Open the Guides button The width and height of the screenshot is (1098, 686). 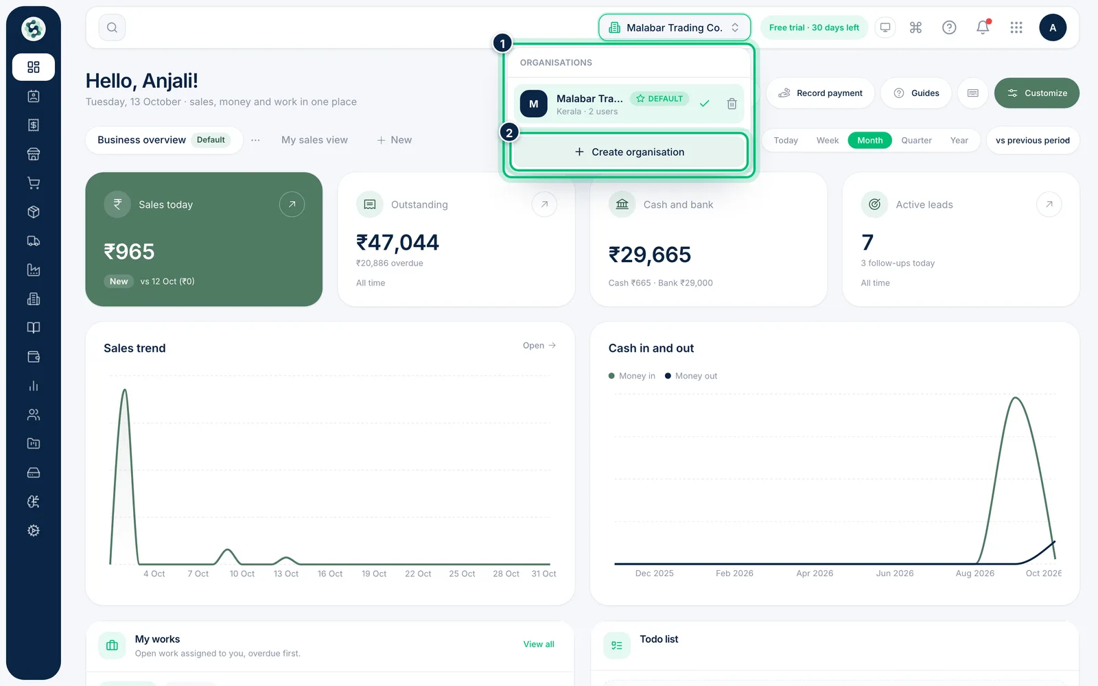click(916, 93)
